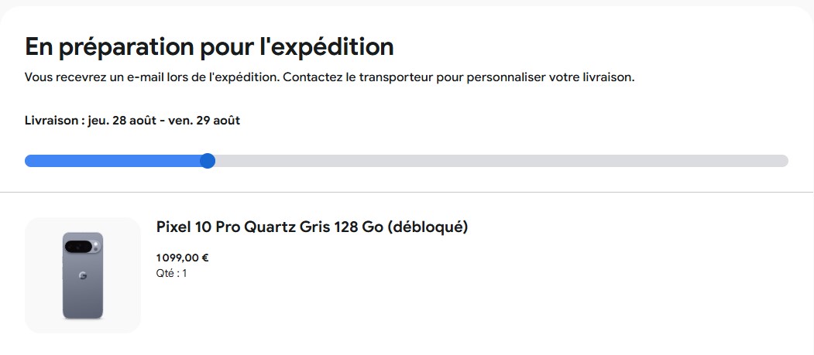Viewport: 814px width, 355px height.
Task: Click "Quartz Gris" in the product name
Action: click(287, 227)
